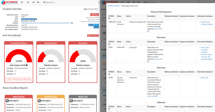
Task: Click the search magnifier icon in left window
Action: pos(99,2)
